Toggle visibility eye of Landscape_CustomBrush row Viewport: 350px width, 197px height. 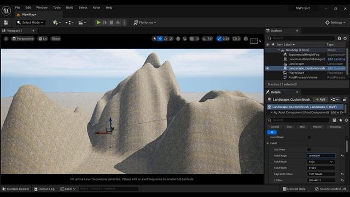coord(267,68)
